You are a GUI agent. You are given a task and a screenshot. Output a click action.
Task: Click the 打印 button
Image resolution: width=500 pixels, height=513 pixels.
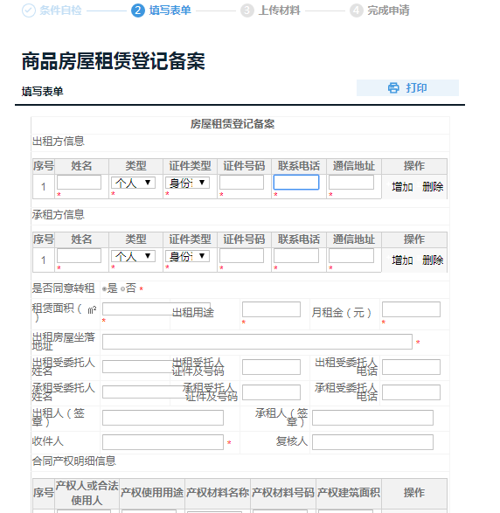(407, 87)
